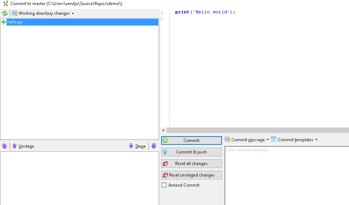Click Reset all changes button
The width and height of the screenshot is (349, 205).
(x=191, y=164)
